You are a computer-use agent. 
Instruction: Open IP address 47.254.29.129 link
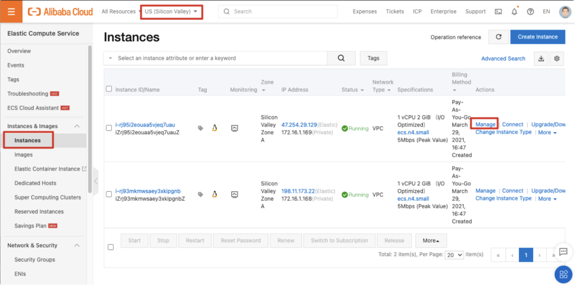click(299, 125)
